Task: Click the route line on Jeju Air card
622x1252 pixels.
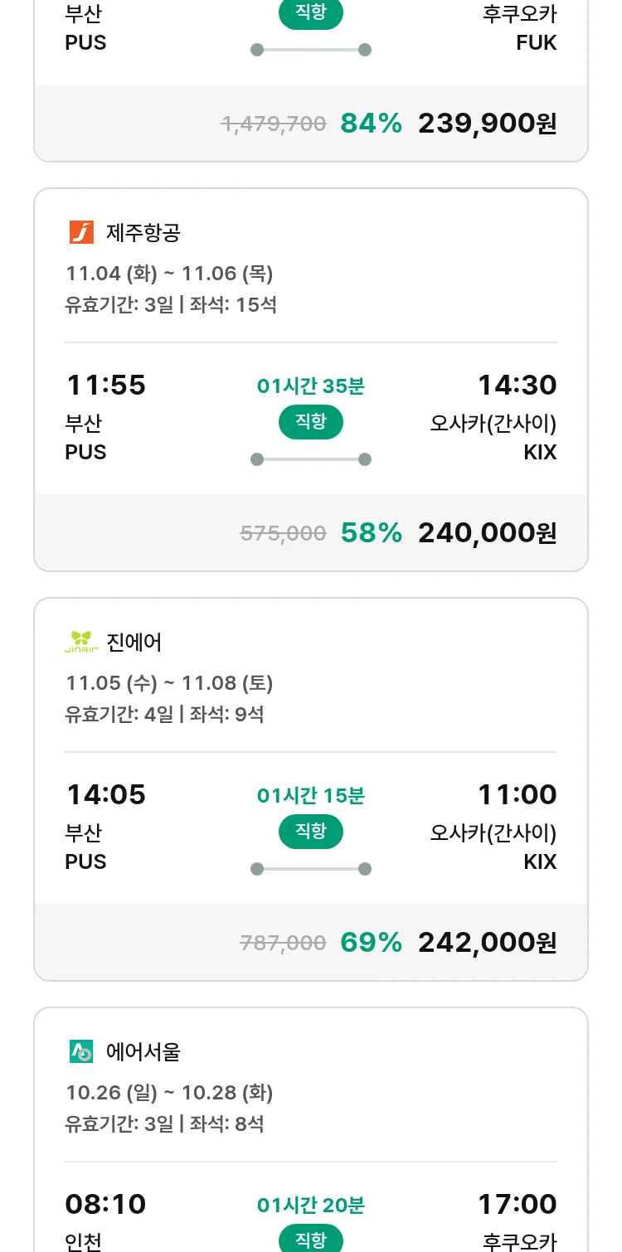Action: [x=311, y=459]
